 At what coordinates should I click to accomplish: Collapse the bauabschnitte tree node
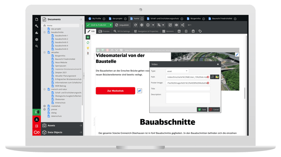click(45, 32)
